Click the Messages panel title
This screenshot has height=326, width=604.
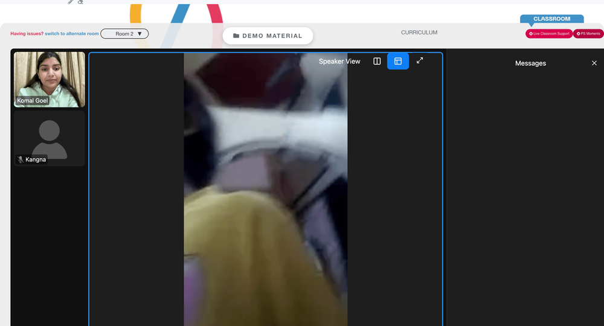click(x=530, y=63)
